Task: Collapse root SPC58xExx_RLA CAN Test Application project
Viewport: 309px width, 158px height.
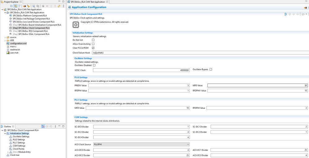Action: (x=2, y=9)
